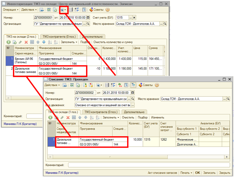Click the Дт/Кт postings icon in Списание toolbar
This screenshot has width=234, height=177.
(120, 85)
